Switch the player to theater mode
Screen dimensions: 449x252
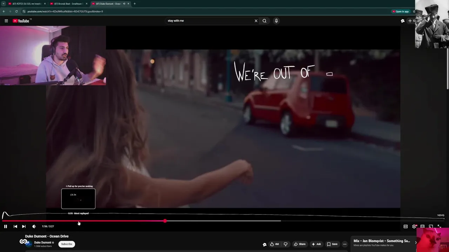(x=422, y=226)
